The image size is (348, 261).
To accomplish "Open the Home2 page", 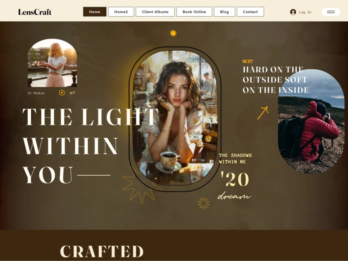I will [x=121, y=12].
